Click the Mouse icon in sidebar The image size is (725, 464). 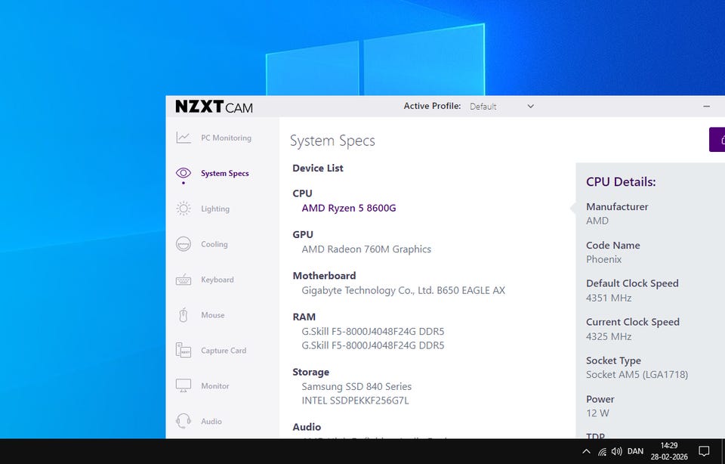pyautogui.click(x=184, y=315)
